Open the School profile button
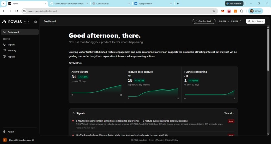The width and height of the screenshot is (271, 144). click(256, 11)
